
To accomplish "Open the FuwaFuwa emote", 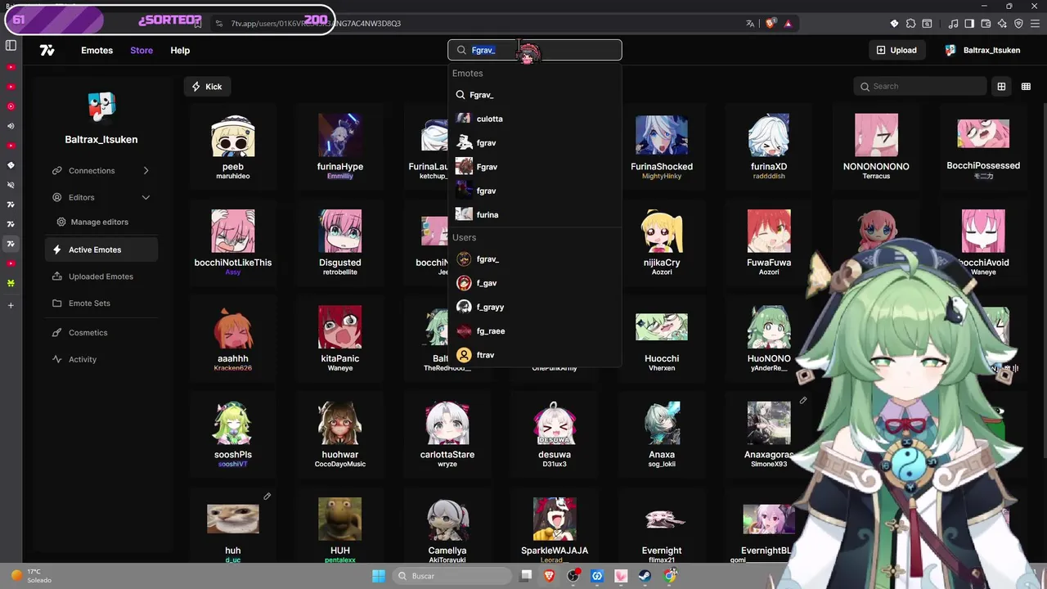I will (769, 241).
